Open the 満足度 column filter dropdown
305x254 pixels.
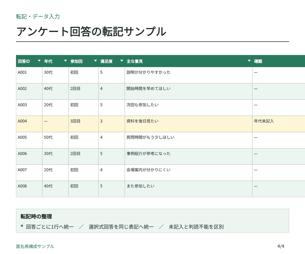click(x=122, y=61)
